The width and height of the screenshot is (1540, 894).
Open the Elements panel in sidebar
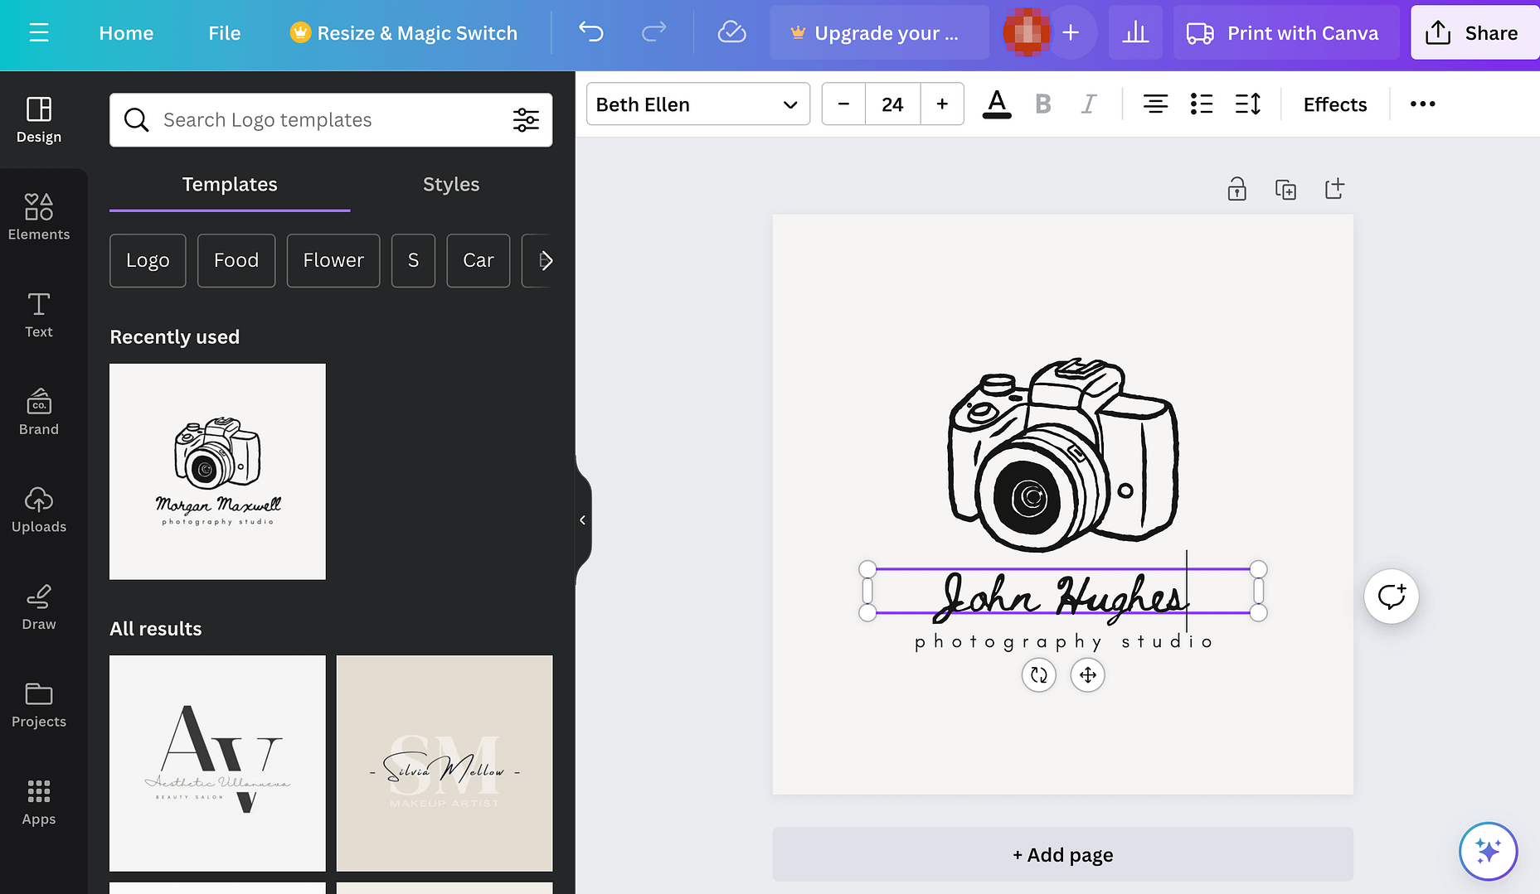38,217
